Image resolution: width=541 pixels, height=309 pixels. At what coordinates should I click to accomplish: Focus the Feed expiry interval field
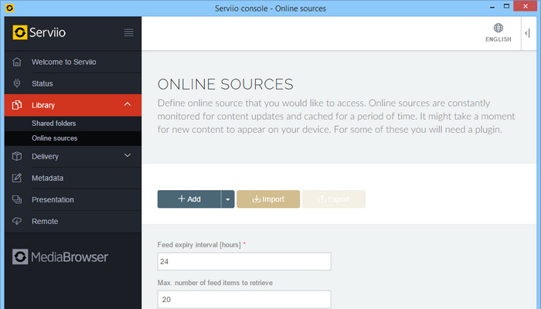[x=244, y=261]
